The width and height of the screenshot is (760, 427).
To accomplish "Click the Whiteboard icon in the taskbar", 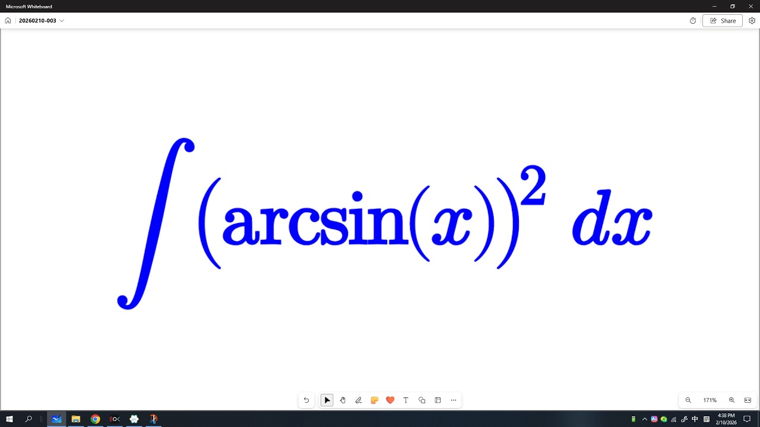I will tap(56, 419).
